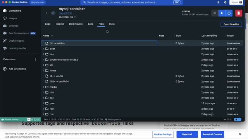Start the mysql-container with the play button

coord(222,13)
